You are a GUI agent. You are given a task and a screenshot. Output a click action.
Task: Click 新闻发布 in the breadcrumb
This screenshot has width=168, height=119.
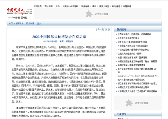pyautogui.click(x=19, y=23)
